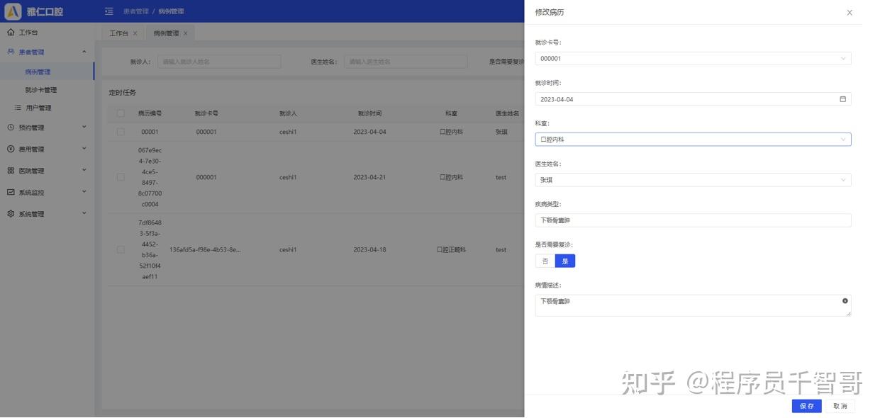
Task: Open the 医生姓名 dropdown showing 张琪
Action: tap(693, 180)
